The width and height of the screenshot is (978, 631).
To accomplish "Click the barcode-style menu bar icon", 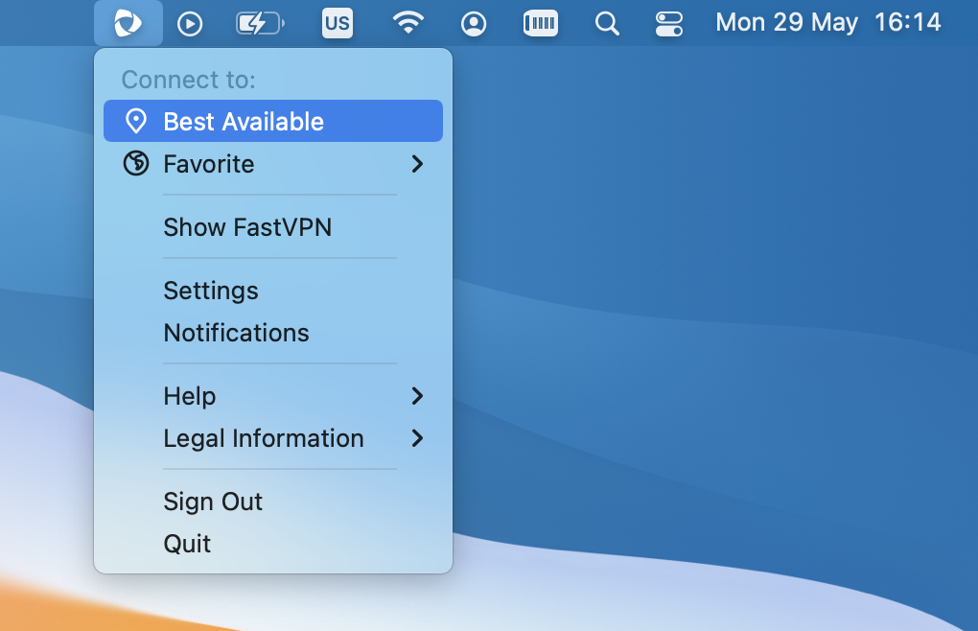I will (540, 24).
